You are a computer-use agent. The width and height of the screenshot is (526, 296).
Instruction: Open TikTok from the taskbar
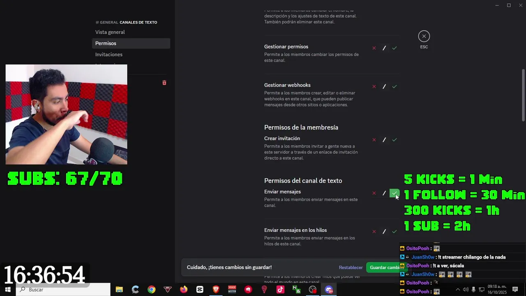(x=280, y=289)
